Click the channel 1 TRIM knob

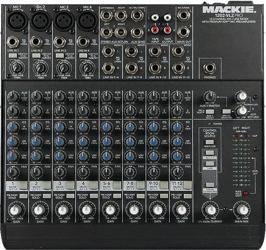coord(17,67)
